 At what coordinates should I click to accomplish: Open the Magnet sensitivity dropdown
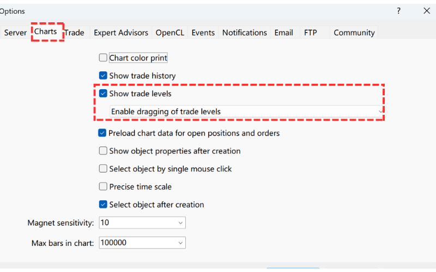pos(180,223)
